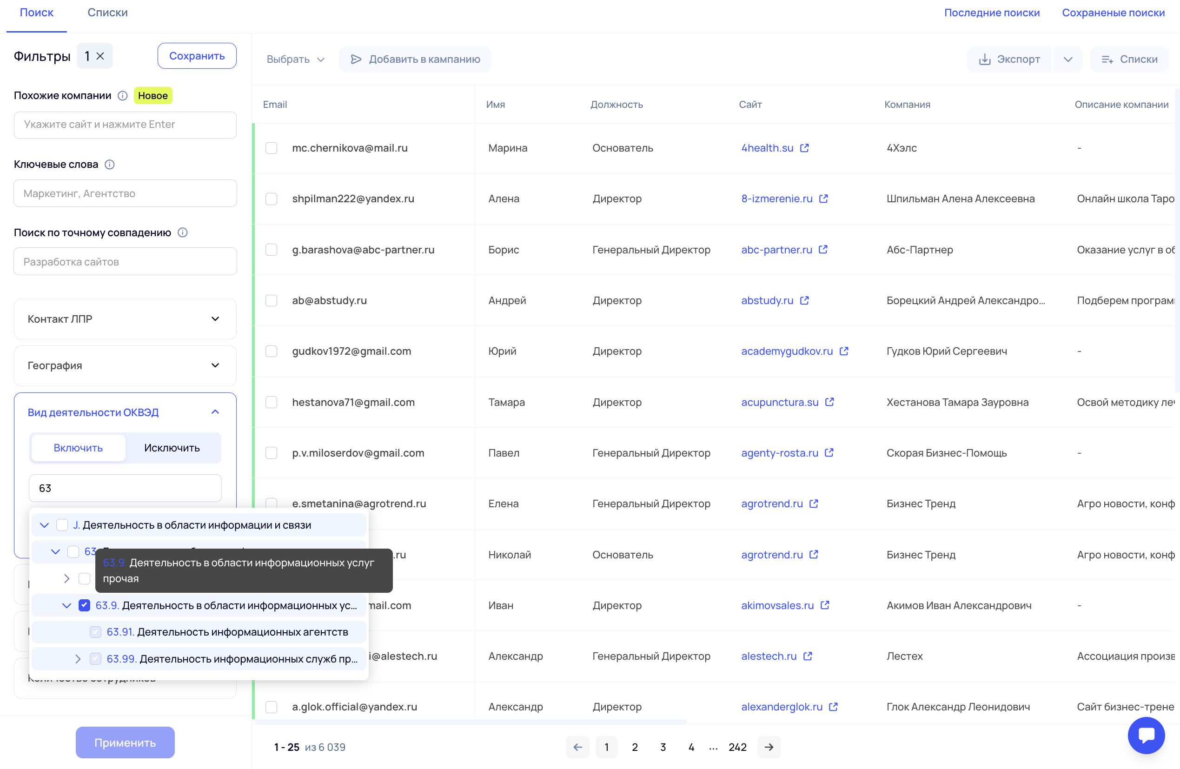Go to next page arrow
1180x769 pixels.
(x=769, y=747)
